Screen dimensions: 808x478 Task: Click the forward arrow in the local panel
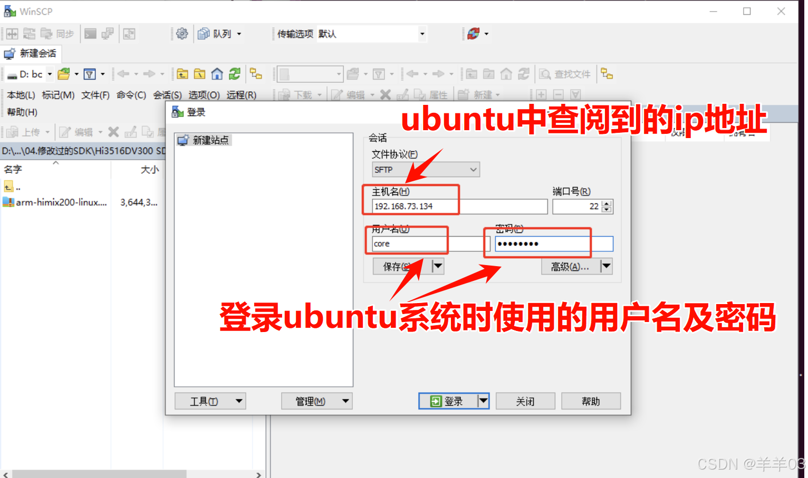coord(149,74)
